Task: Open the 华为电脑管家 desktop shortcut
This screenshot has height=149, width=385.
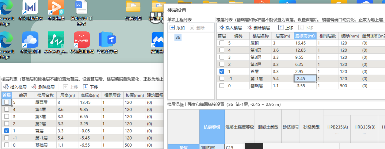Action: click(30, 11)
